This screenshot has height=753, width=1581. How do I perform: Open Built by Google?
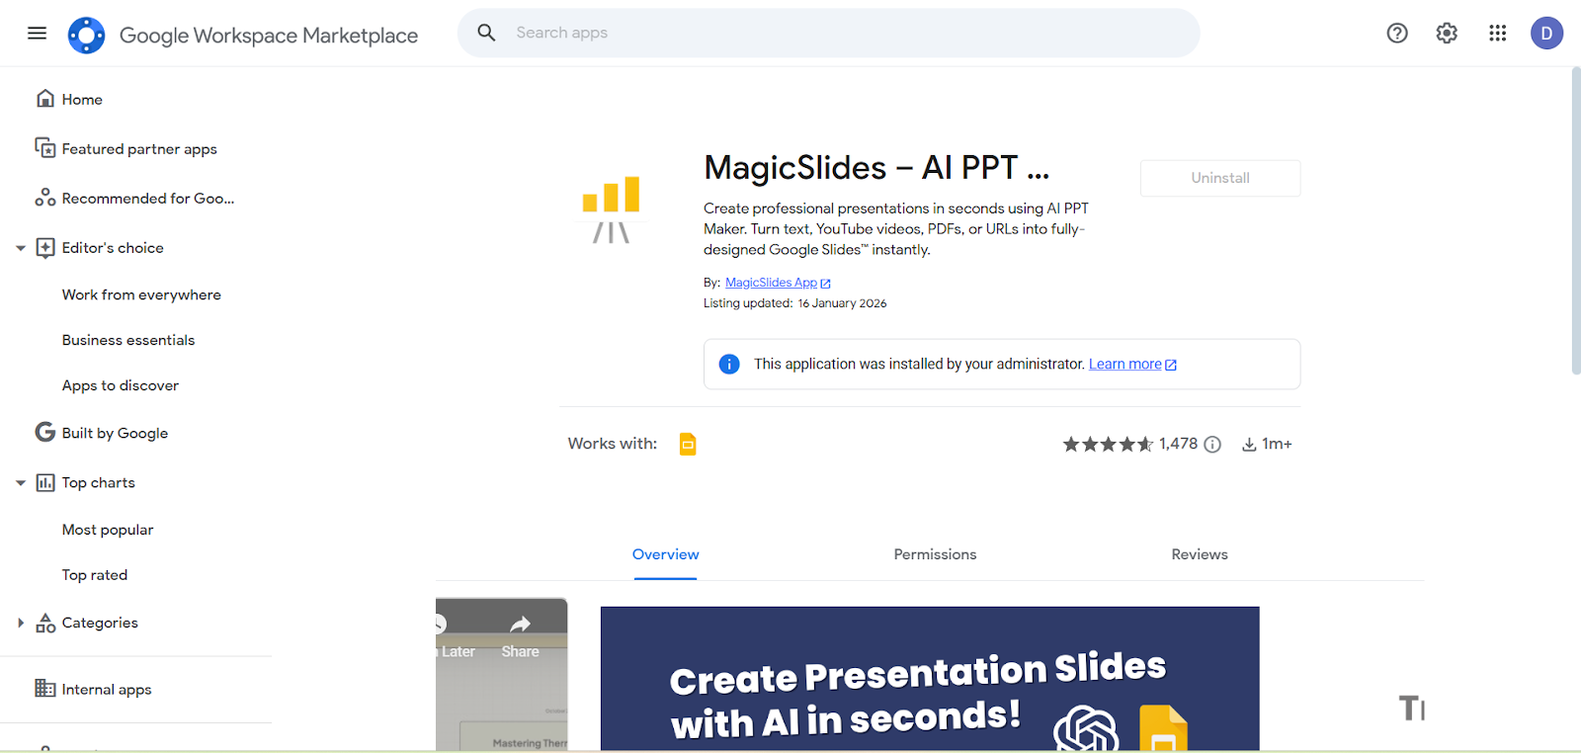tap(115, 433)
